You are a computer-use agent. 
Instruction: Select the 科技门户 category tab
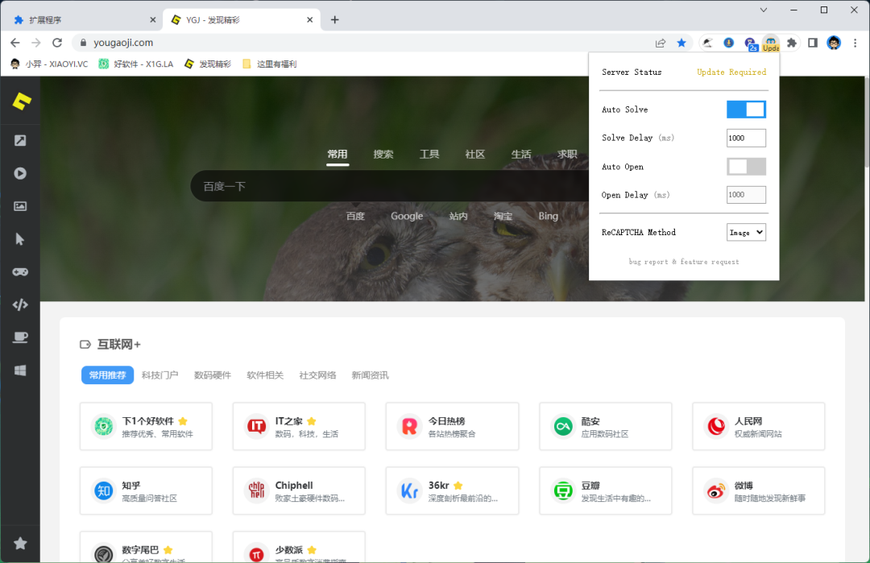(159, 375)
